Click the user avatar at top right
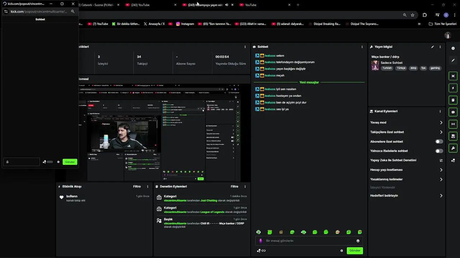 [x=447, y=35]
